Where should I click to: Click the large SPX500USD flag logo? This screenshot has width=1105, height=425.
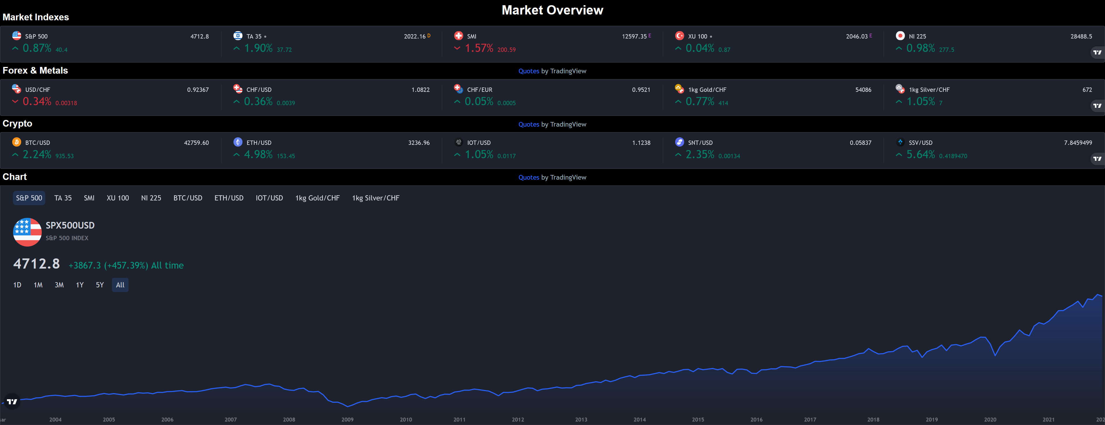pos(27,232)
